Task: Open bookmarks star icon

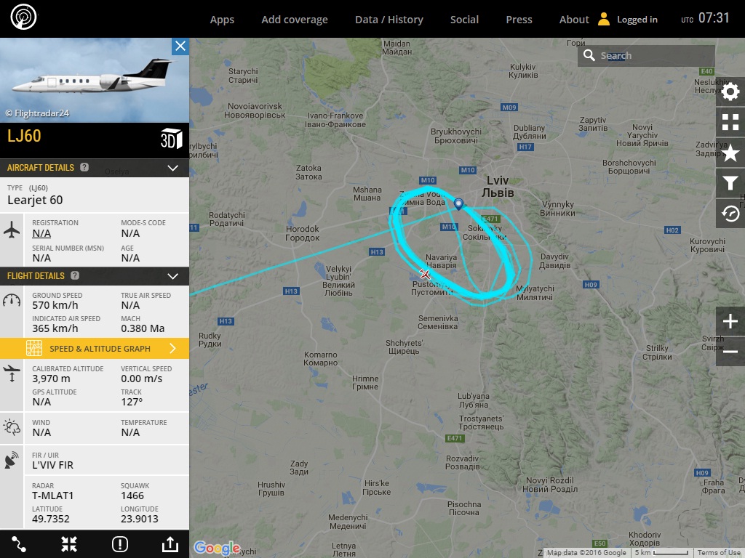Action: (x=730, y=153)
